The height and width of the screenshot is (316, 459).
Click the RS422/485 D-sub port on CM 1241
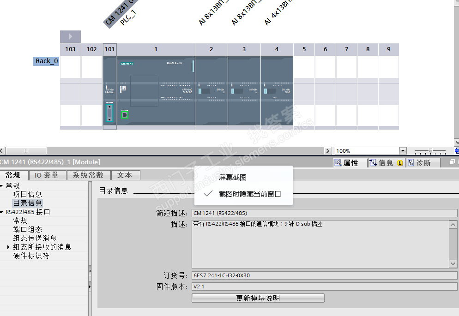coord(109,113)
